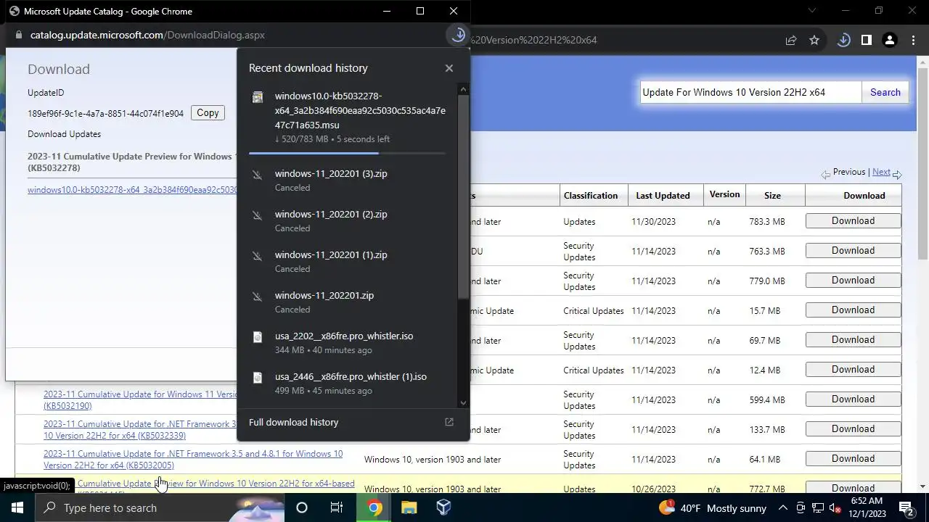Sort by the Last Updated column header

coord(663,195)
